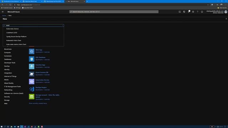Open the Media category
Viewport: 228px width, 128px height.
pyautogui.click(x=6, y=80)
